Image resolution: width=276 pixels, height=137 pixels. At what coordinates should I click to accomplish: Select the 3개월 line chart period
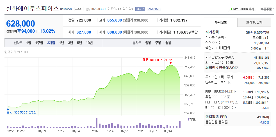pos(51,43)
